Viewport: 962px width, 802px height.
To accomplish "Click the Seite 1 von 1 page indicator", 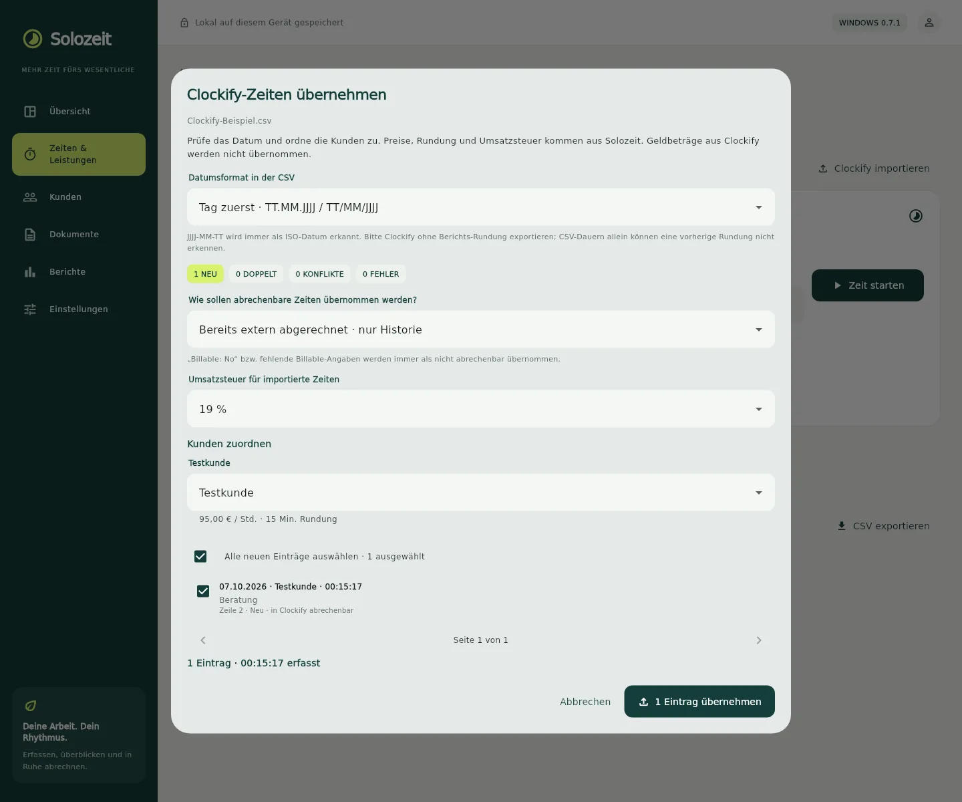I will (x=481, y=640).
